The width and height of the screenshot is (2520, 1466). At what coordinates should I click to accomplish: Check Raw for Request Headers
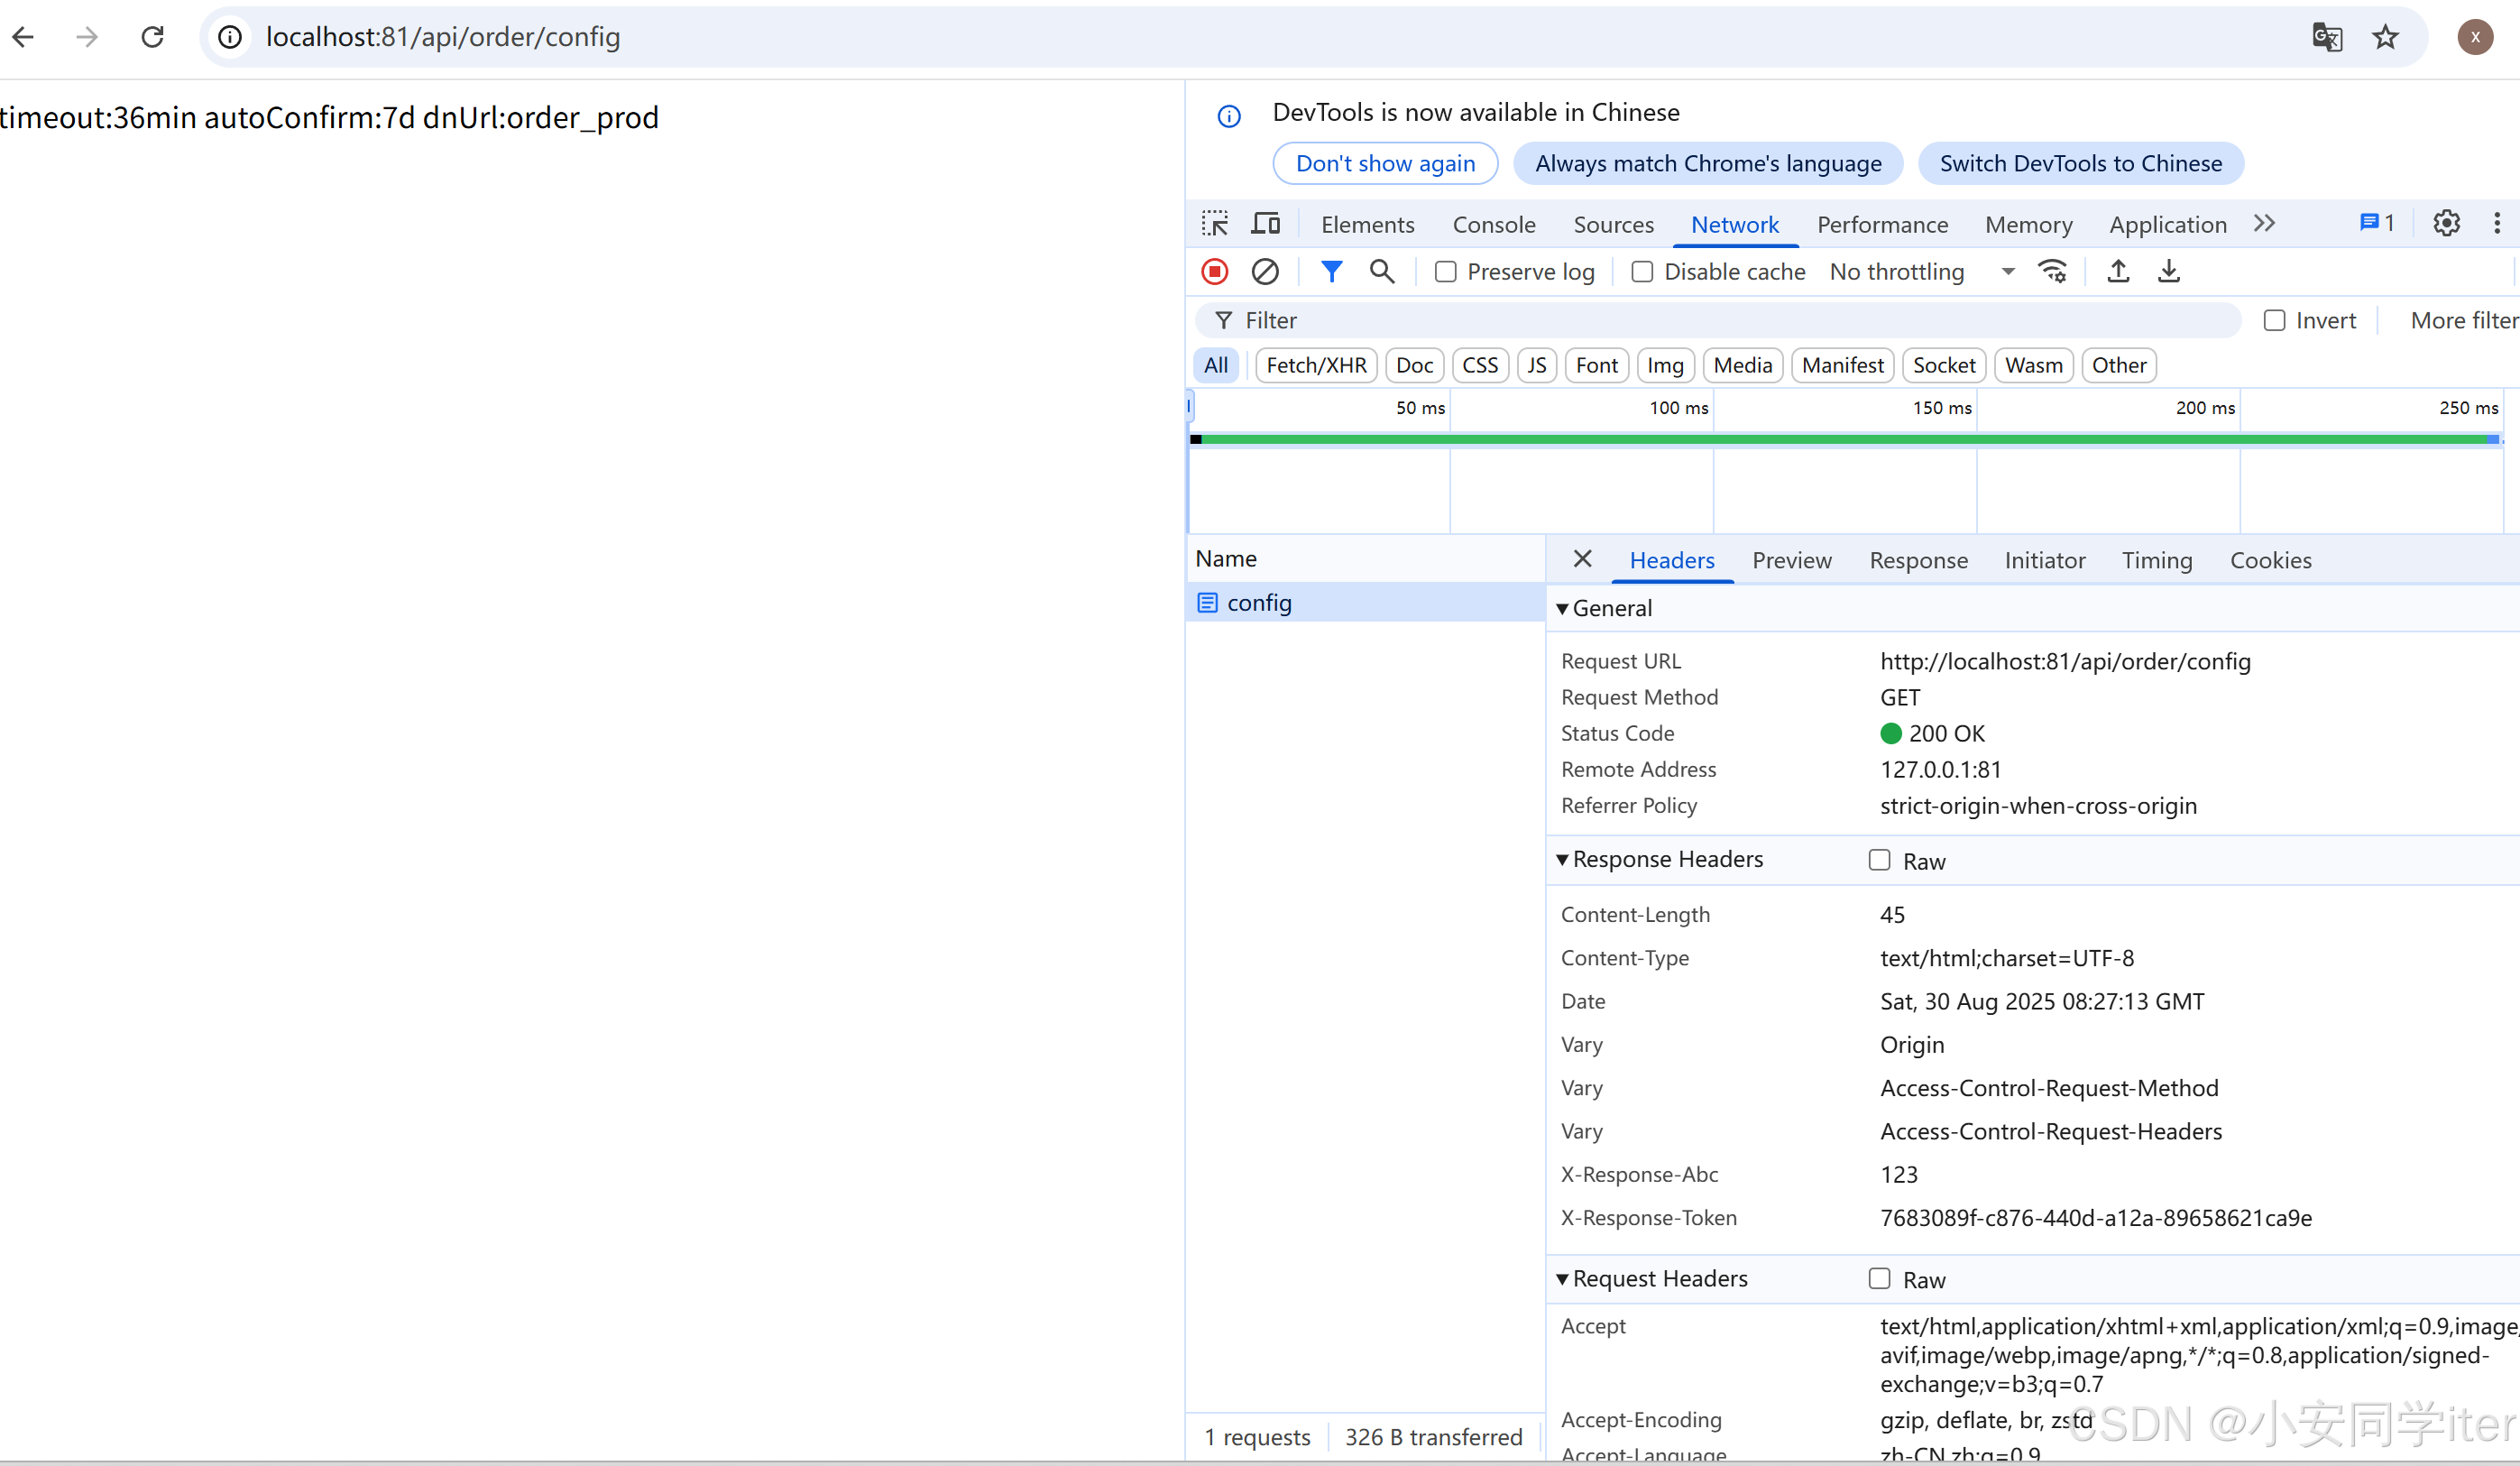(1879, 1279)
